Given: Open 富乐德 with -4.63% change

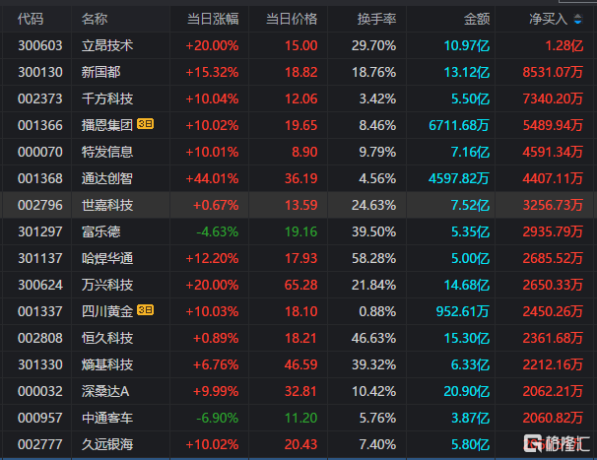Looking at the screenshot, I should click(x=100, y=231).
